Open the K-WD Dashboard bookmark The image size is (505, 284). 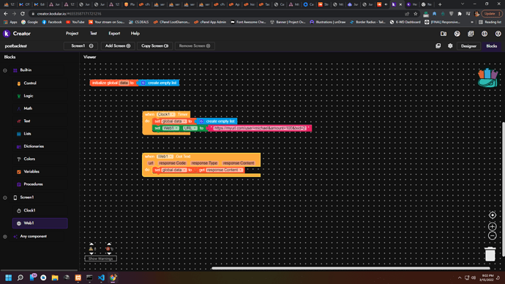pyautogui.click(x=405, y=22)
